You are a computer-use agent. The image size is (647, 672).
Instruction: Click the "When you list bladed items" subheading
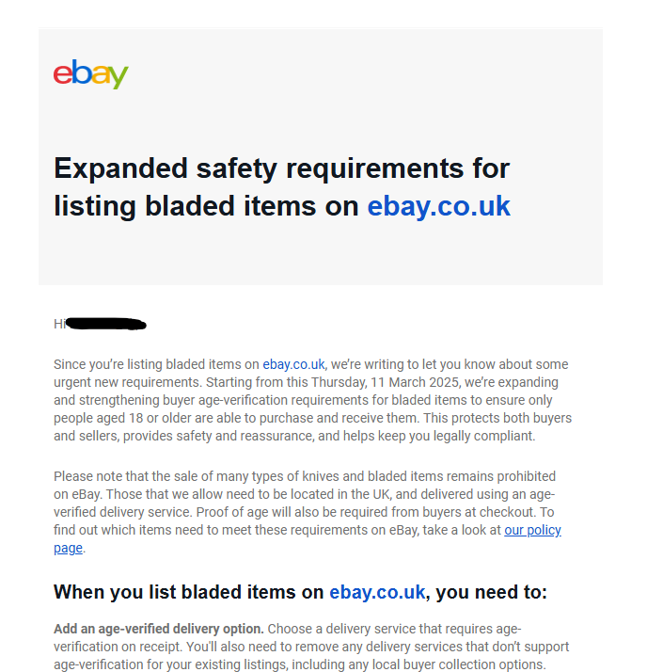pyautogui.click(x=190, y=592)
